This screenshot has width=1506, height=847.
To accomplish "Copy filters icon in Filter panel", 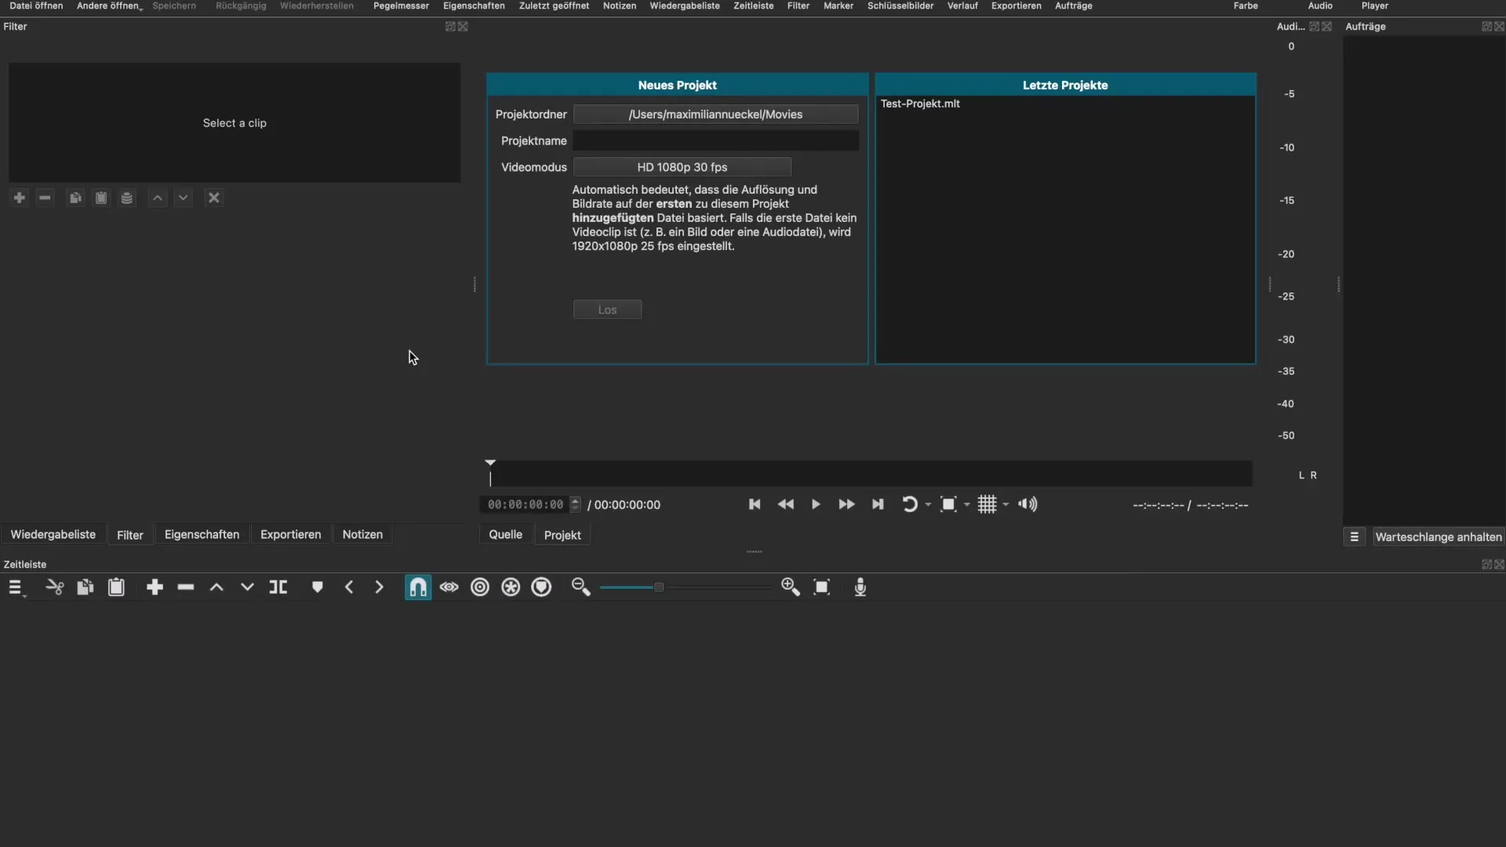I will coord(75,198).
